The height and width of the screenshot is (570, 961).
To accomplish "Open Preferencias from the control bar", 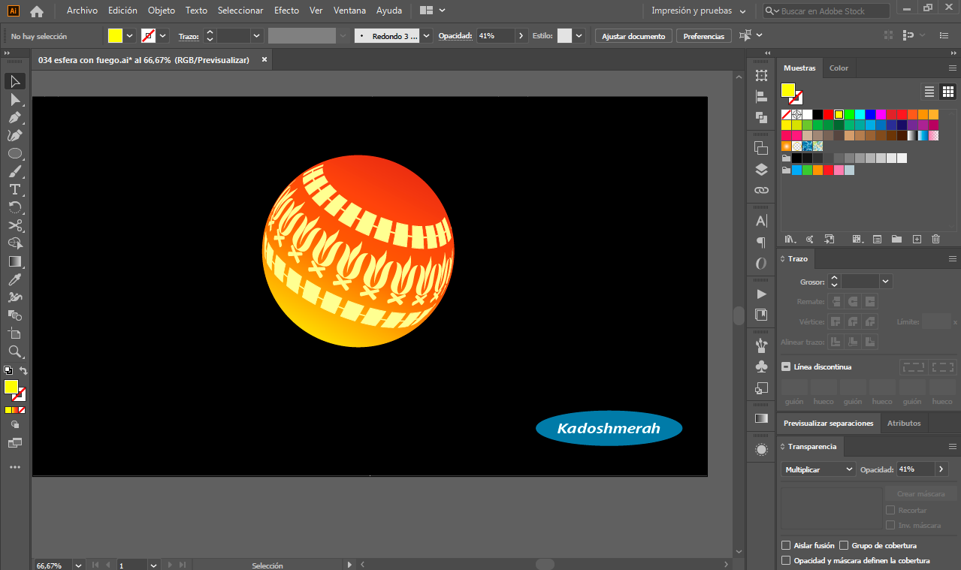I will [704, 36].
